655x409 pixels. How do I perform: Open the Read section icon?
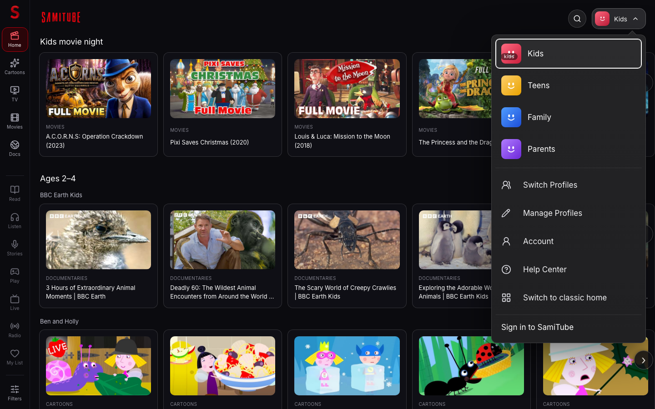click(15, 194)
